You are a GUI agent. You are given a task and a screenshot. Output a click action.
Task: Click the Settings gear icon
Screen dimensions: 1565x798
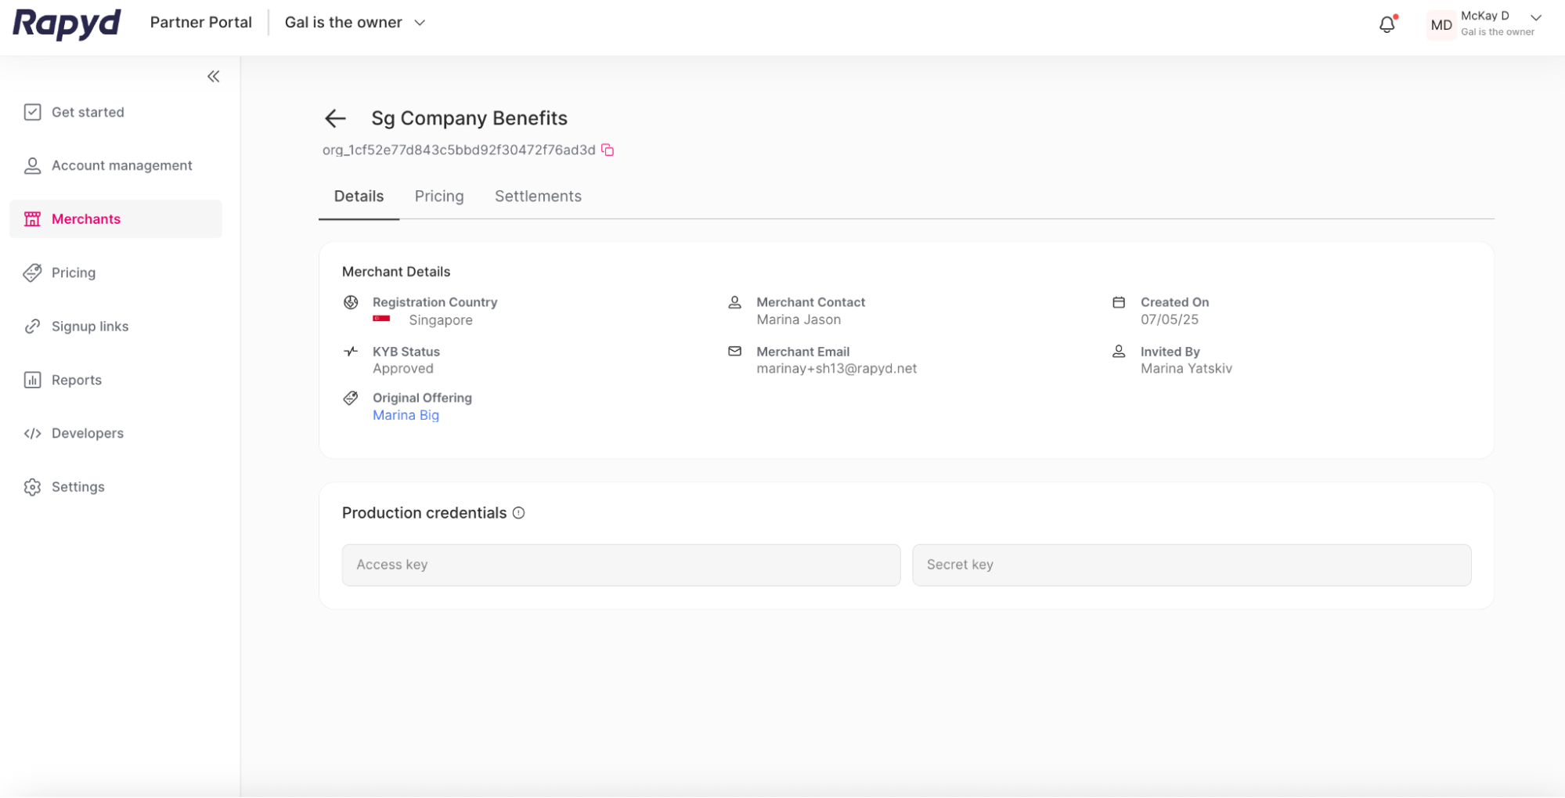click(x=32, y=487)
